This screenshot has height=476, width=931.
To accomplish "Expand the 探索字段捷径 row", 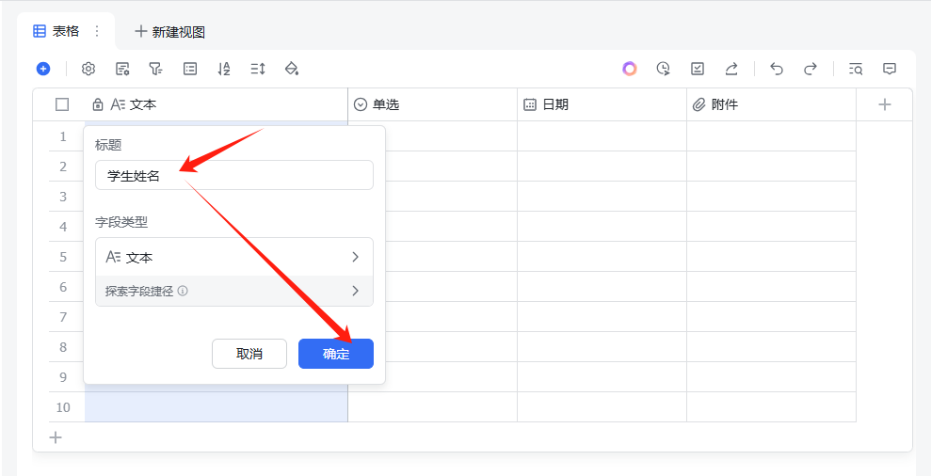I will pos(234,291).
